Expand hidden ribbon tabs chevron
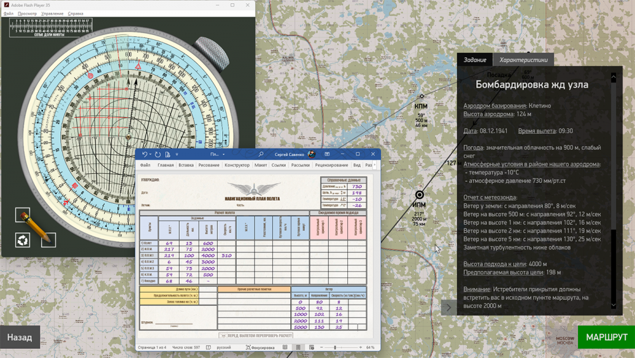 point(375,165)
